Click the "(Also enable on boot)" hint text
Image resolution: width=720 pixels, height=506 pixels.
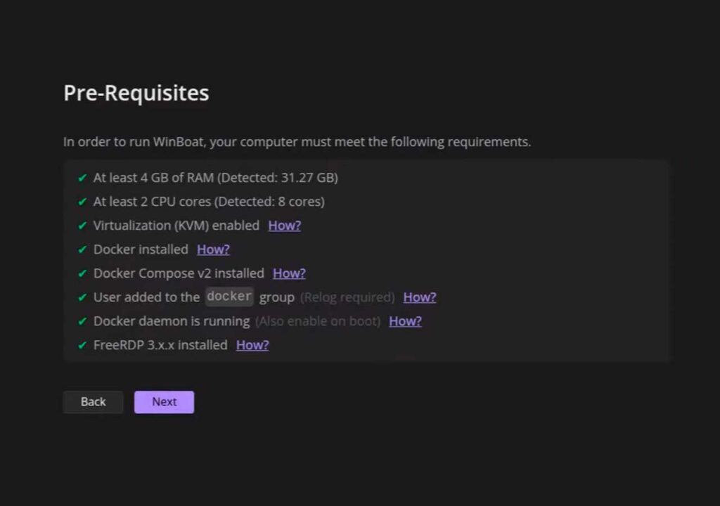tap(318, 321)
